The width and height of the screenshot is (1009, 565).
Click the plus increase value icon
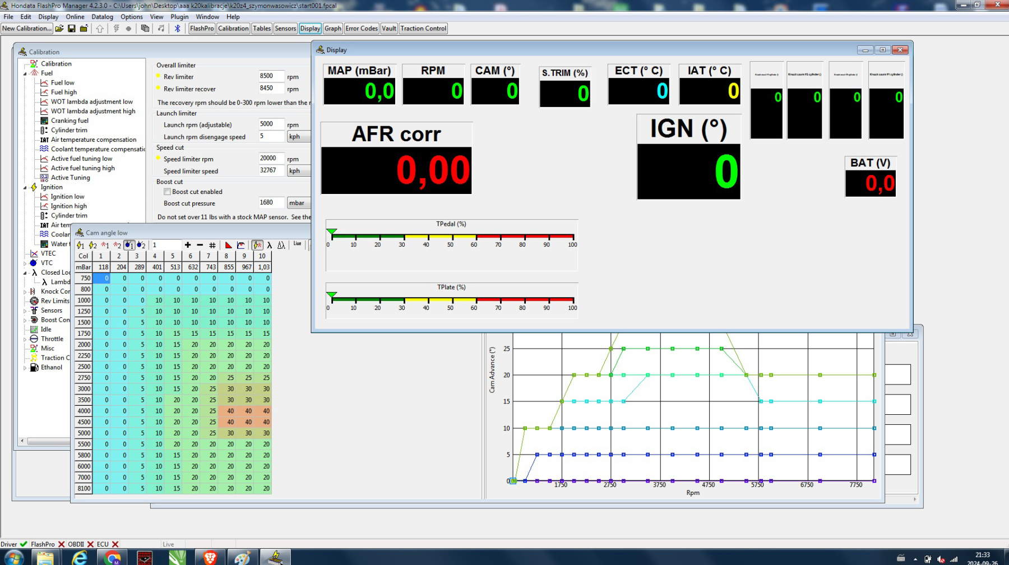188,245
